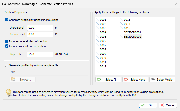
Task: Select SECTION0001 in the sections list
Action: point(132,32)
